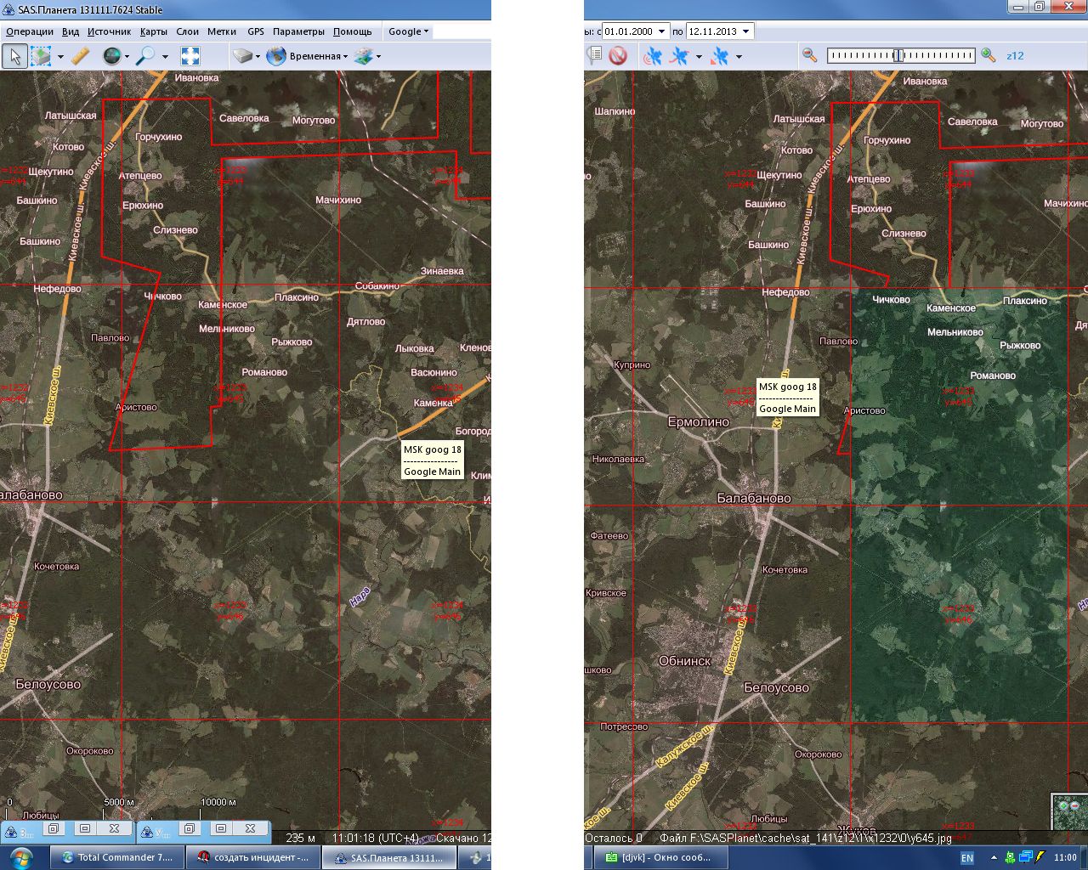Open the end date 12.11.2013 picker
The width and height of the screenshot is (1088, 870).
745,31
